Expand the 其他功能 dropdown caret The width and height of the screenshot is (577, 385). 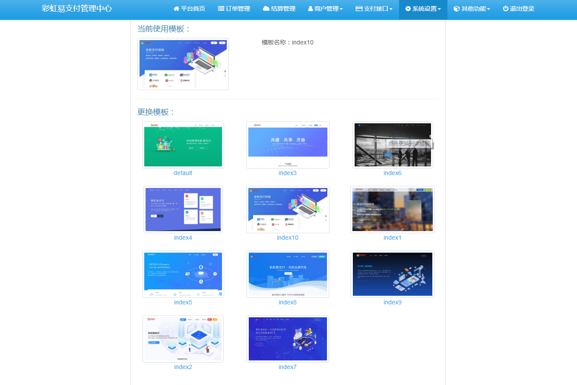tap(488, 9)
